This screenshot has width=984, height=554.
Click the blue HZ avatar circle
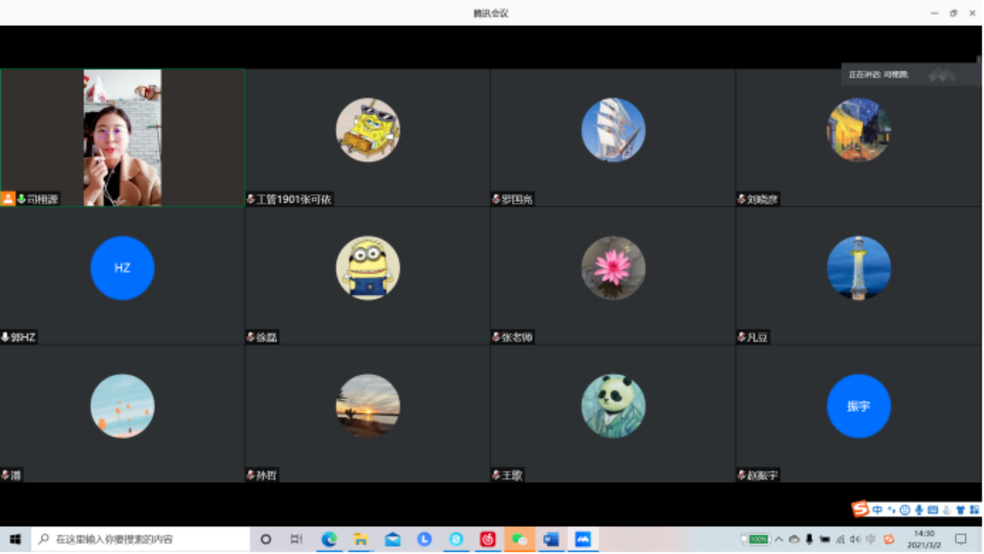pos(122,268)
